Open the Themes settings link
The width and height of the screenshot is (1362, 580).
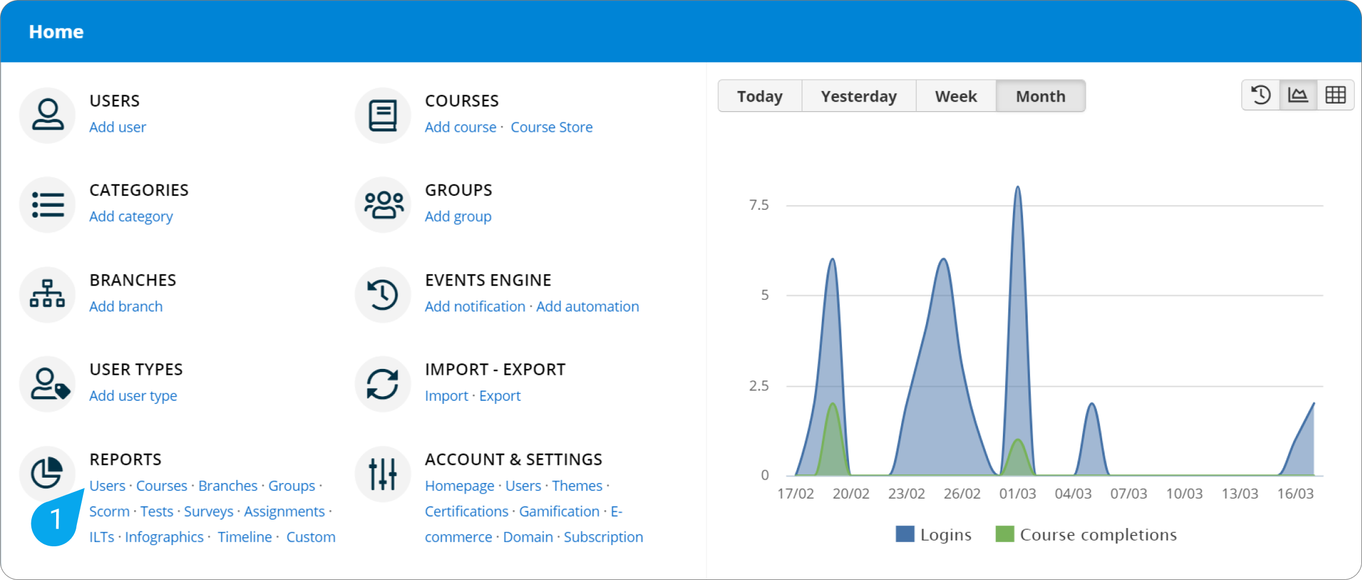point(577,485)
